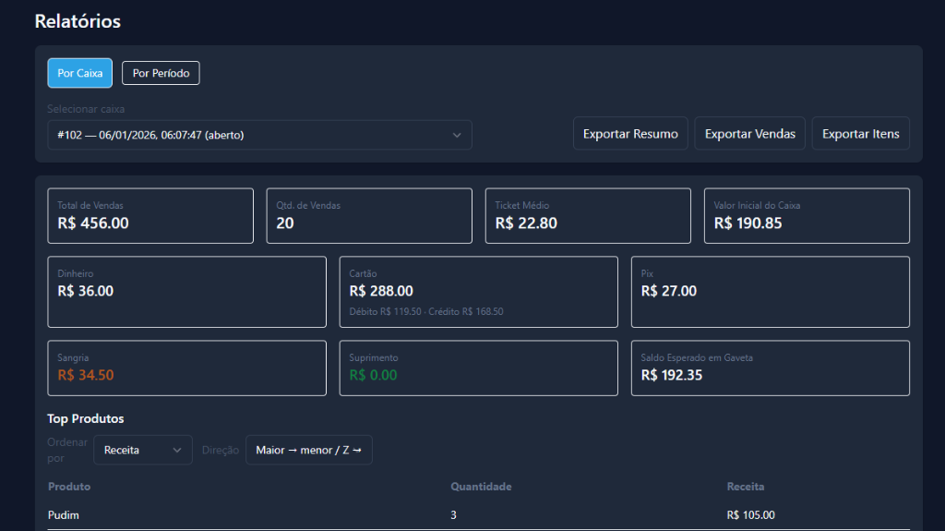The width and height of the screenshot is (945, 531).
Task: Switch to the Por Caixa tab
Action: (x=79, y=73)
